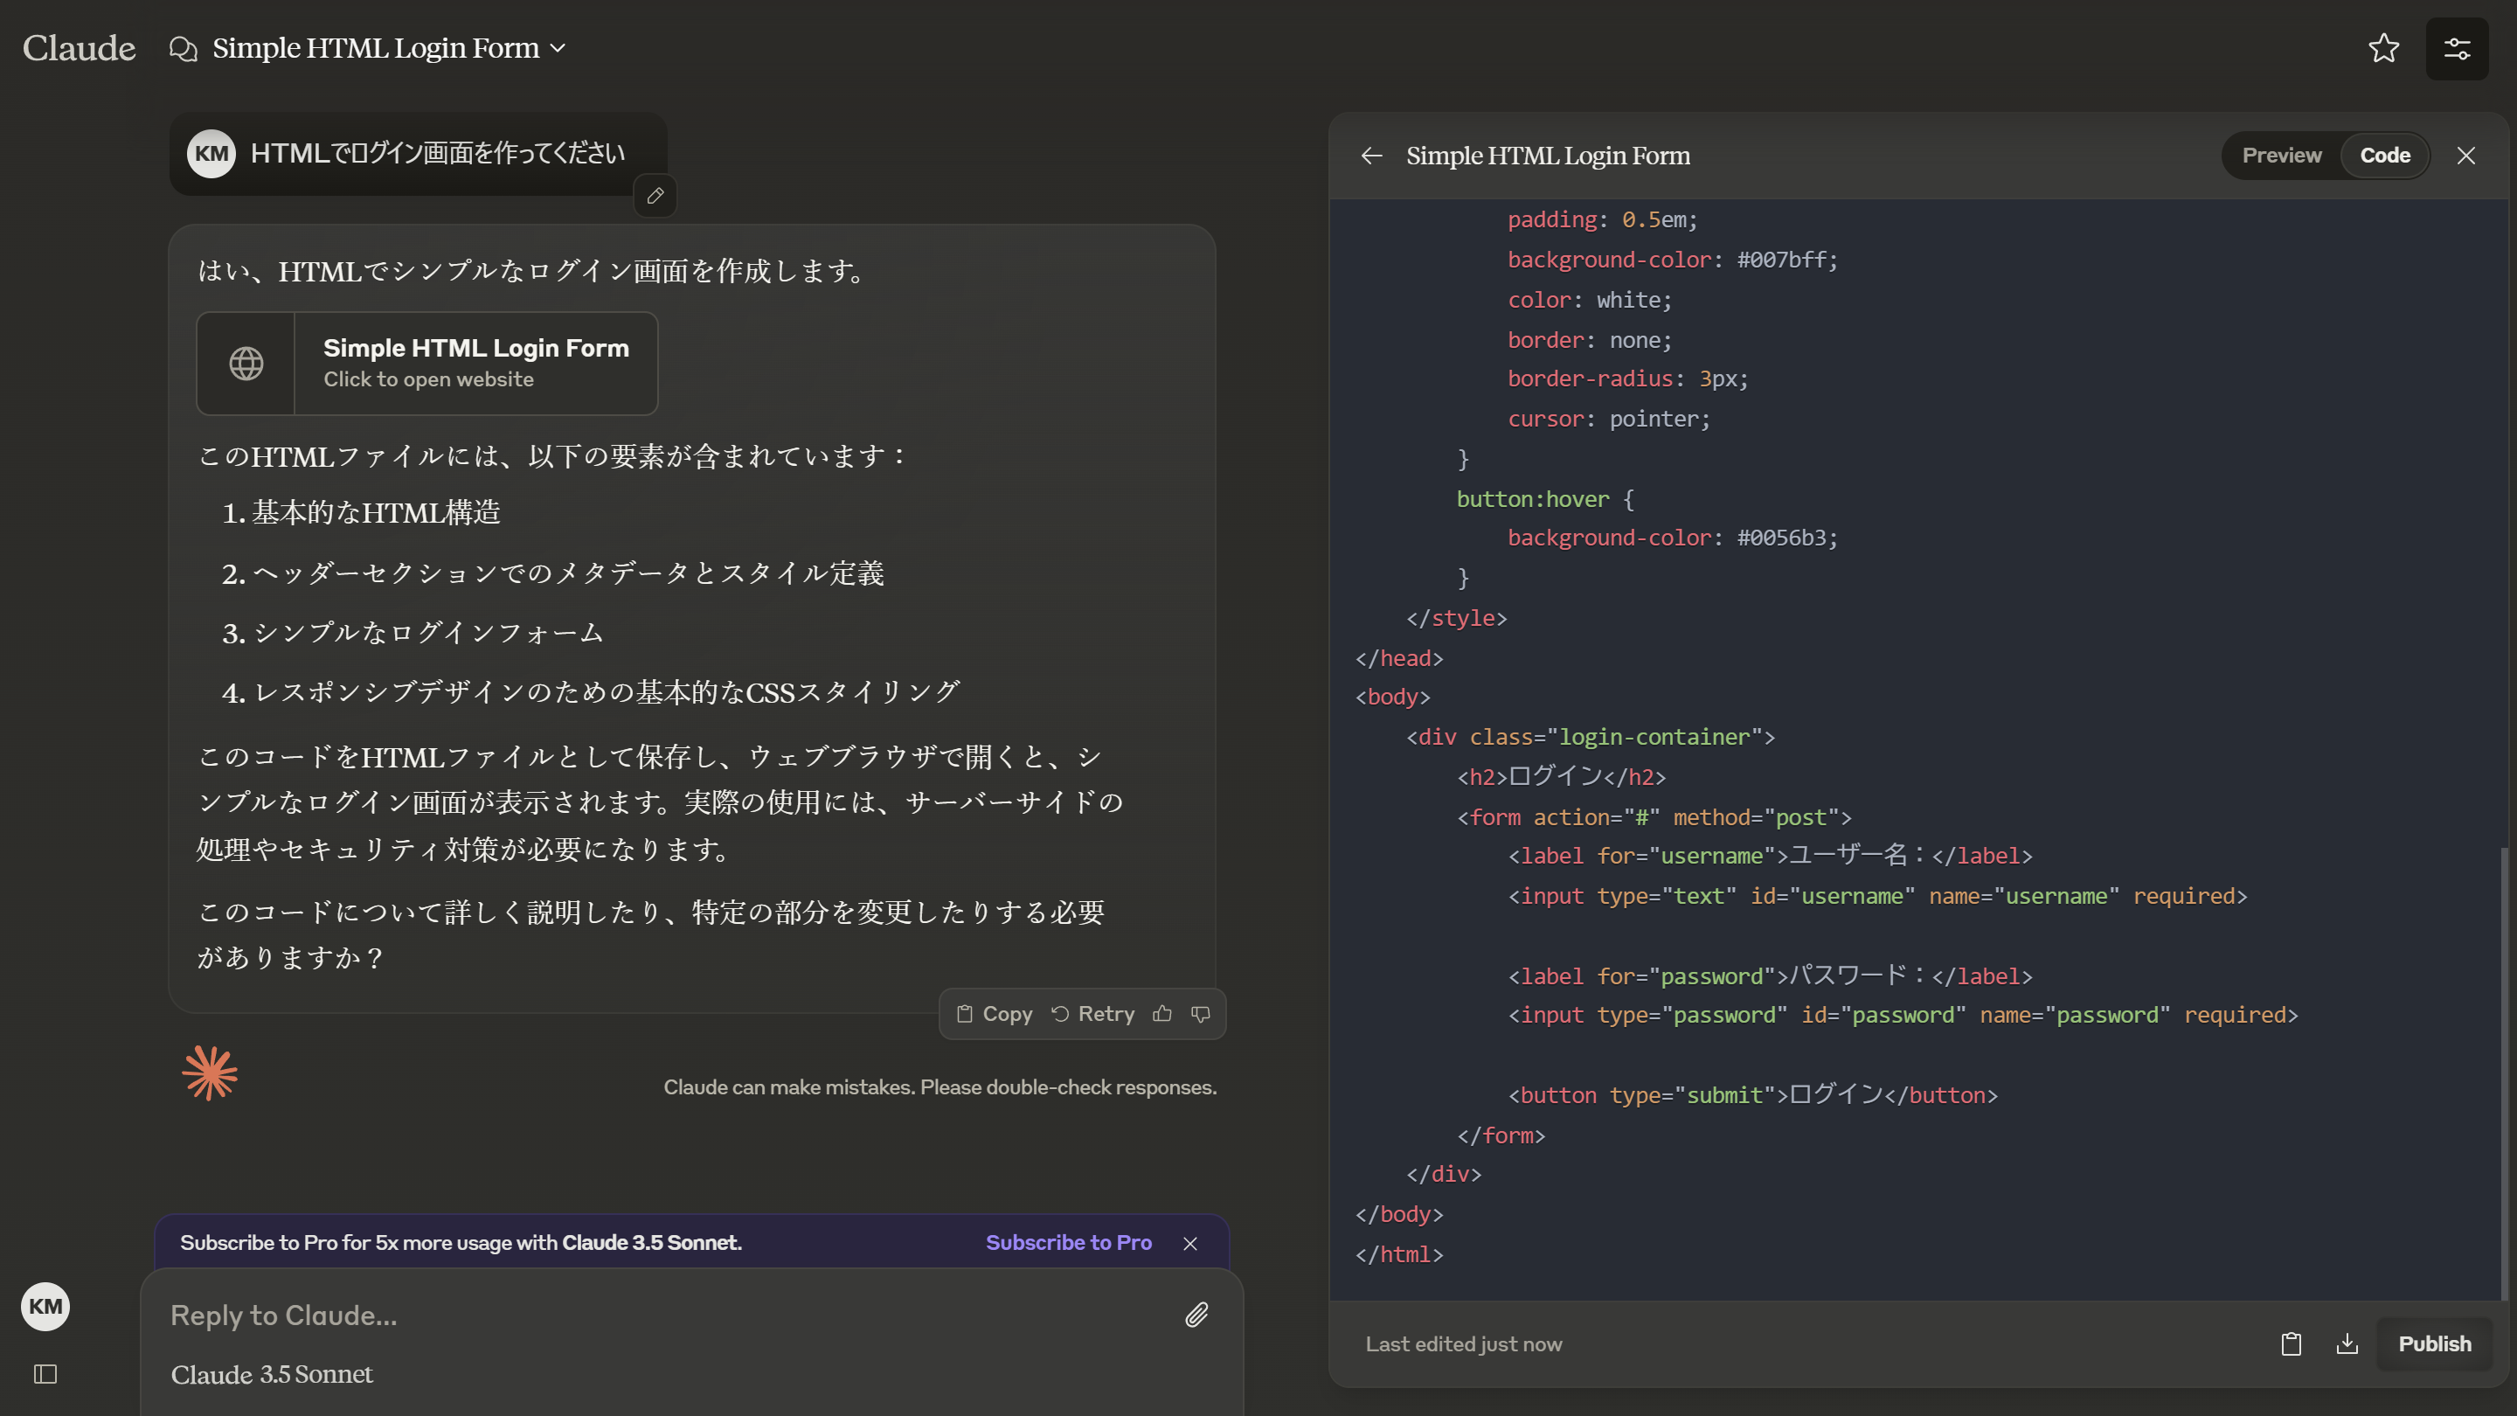
Task: Open the KM user account menu
Action: [x=45, y=1307]
